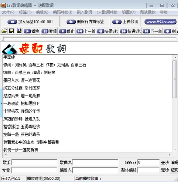Start playback with the 播放 button
Image resolution: width=178 pixels, height=182 pixels.
(x=32, y=31)
